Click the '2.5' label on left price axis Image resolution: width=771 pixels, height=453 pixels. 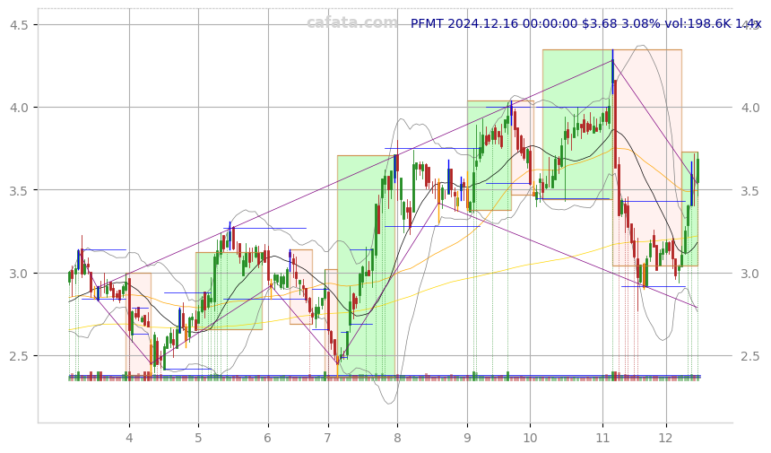click(20, 355)
